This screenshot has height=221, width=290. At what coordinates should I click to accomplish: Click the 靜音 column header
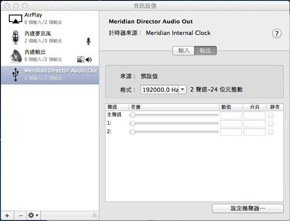click(x=275, y=107)
